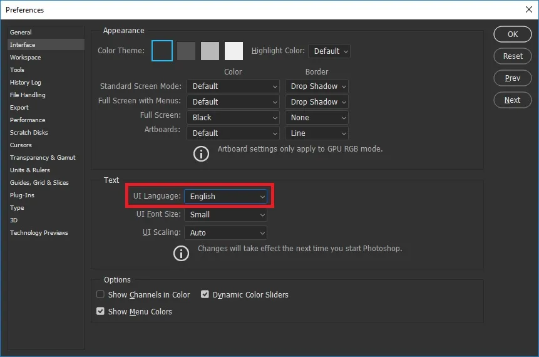This screenshot has height=357, width=539.
Task: Open Artboards color dropdown
Action: (233, 133)
